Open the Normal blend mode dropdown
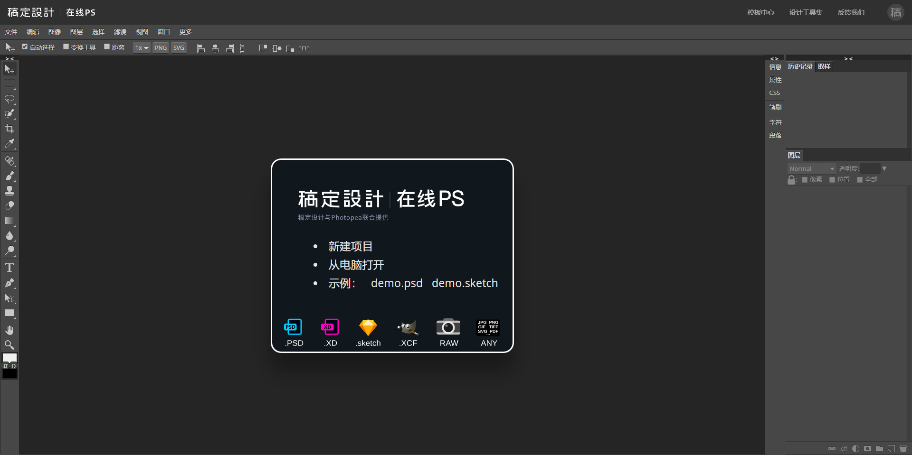 pyautogui.click(x=811, y=169)
